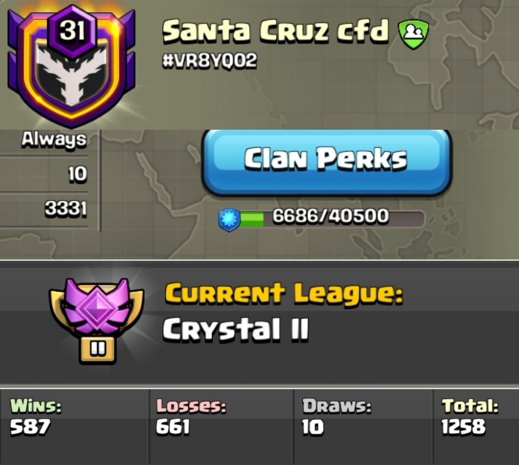Click the Santa Cruz cfd clan name
The width and height of the screenshot is (519, 465).
point(275,32)
